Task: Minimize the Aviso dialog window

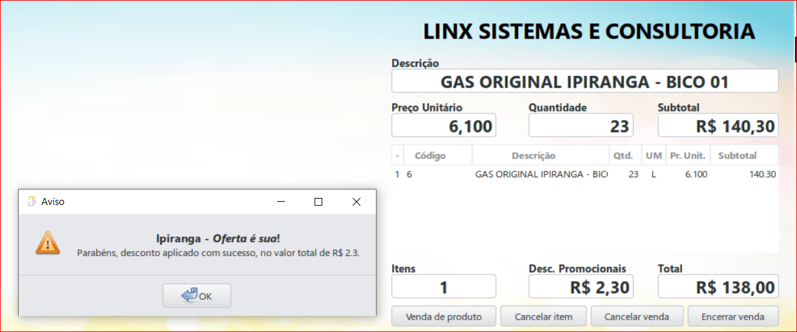Action: click(281, 202)
